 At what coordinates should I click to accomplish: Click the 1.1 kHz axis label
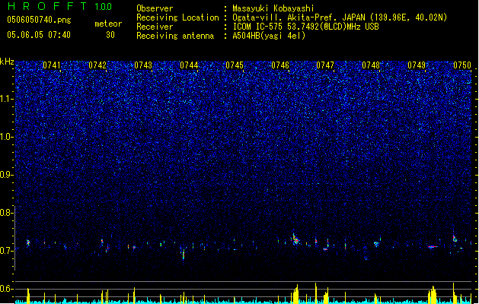(x=6, y=99)
